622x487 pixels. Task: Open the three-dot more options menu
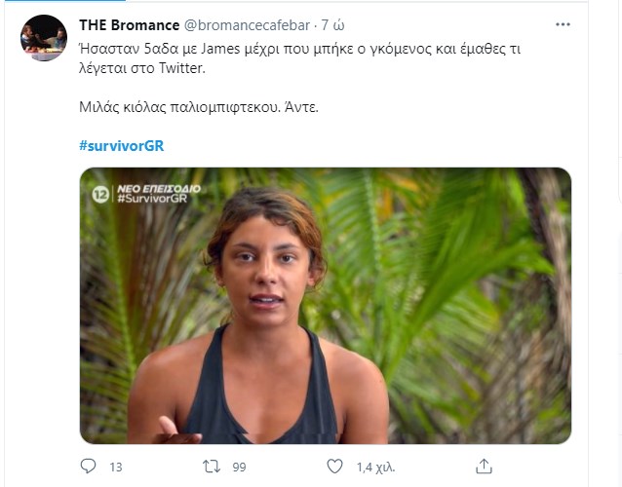point(563,24)
